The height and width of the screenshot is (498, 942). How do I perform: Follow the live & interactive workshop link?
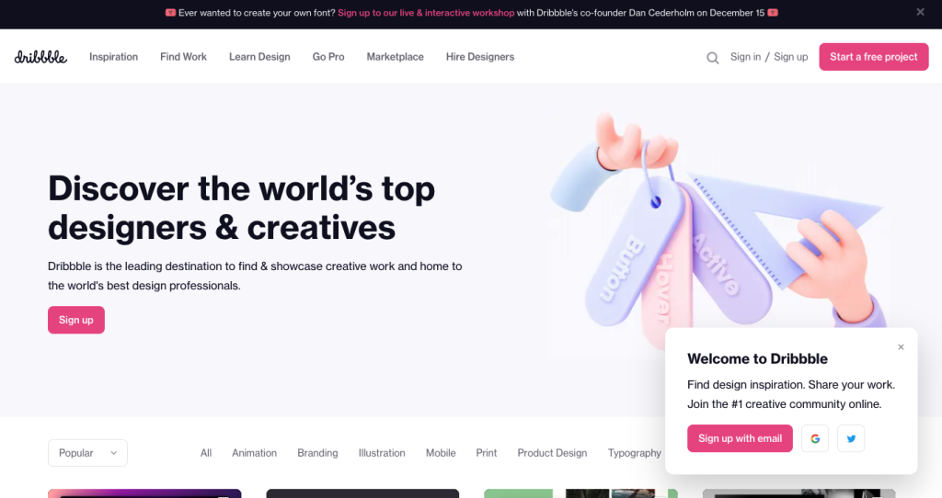pos(426,13)
